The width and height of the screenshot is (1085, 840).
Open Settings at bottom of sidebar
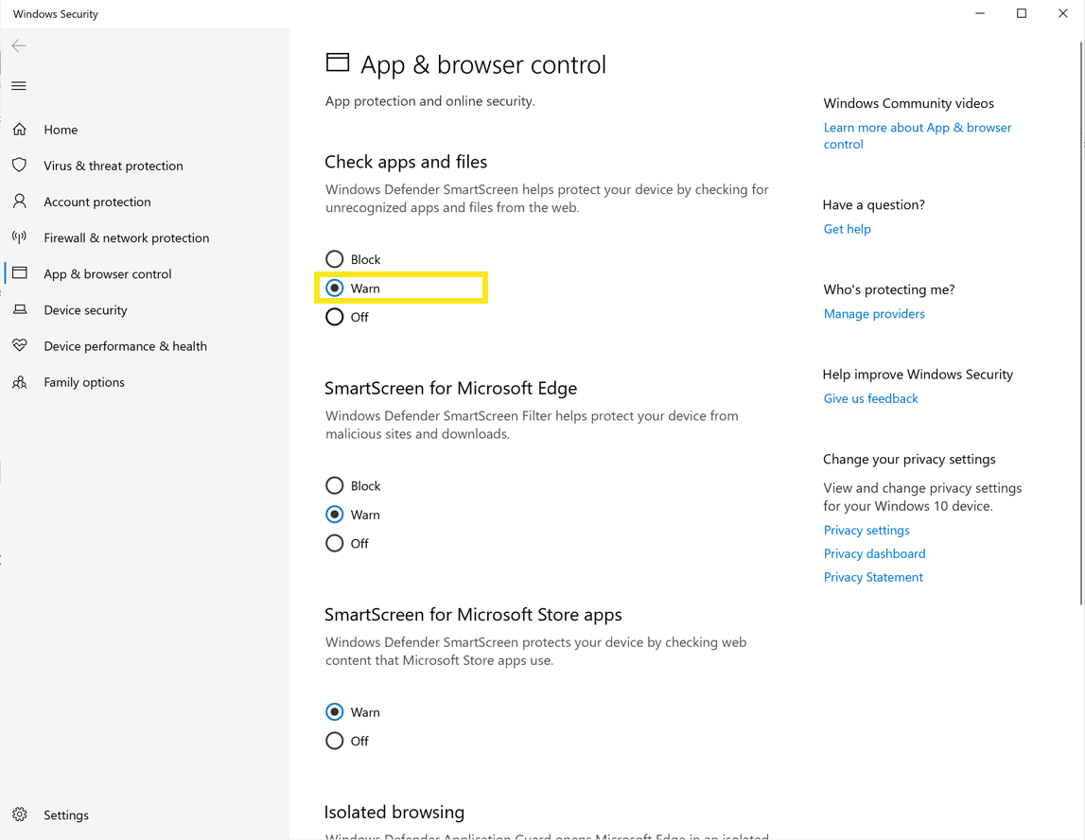click(x=65, y=814)
